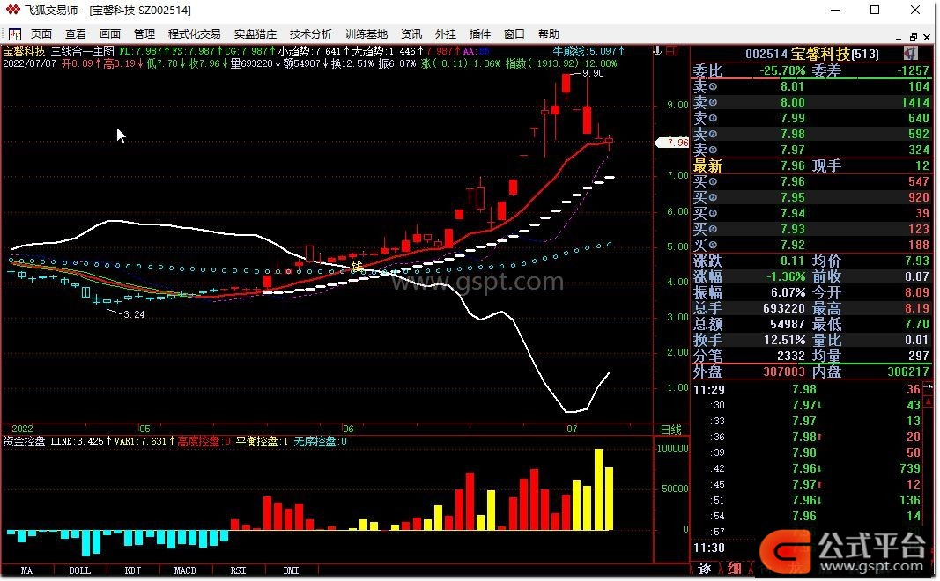
Task: Click the 牛熊线:5.097 readout
Action: point(588,52)
